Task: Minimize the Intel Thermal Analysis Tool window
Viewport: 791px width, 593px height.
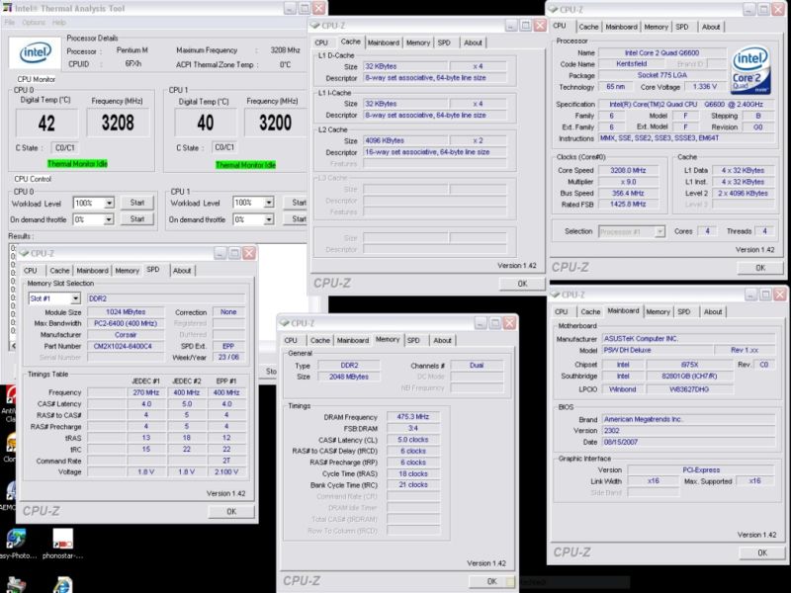Action: coord(290,8)
